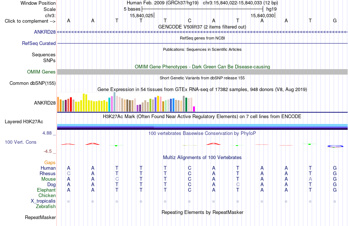Viewport: 348px width, 226px height.
Task: Select the Chicken species label
Action: pyautogui.click(x=47, y=195)
